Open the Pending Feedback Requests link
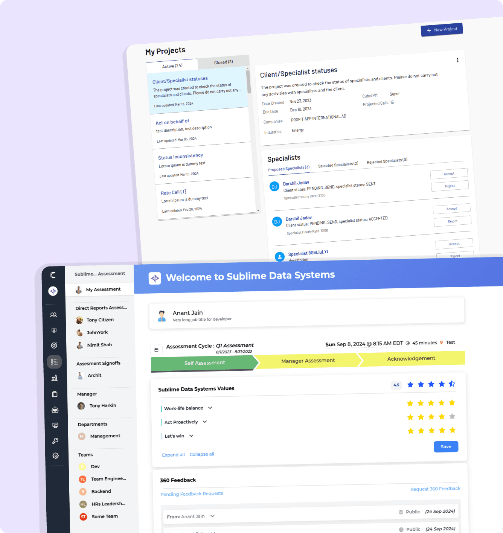This screenshot has width=503, height=533. point(192,494)
